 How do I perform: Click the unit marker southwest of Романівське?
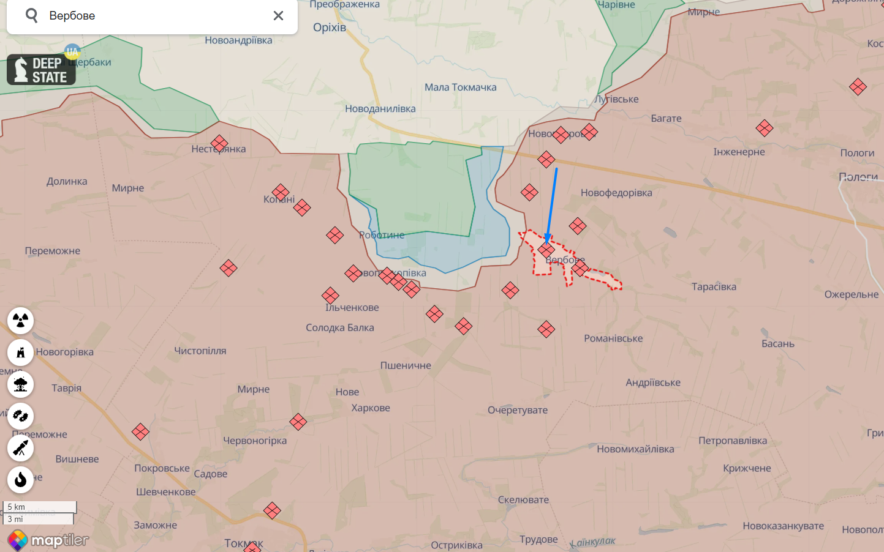click(x=546, y=329)
